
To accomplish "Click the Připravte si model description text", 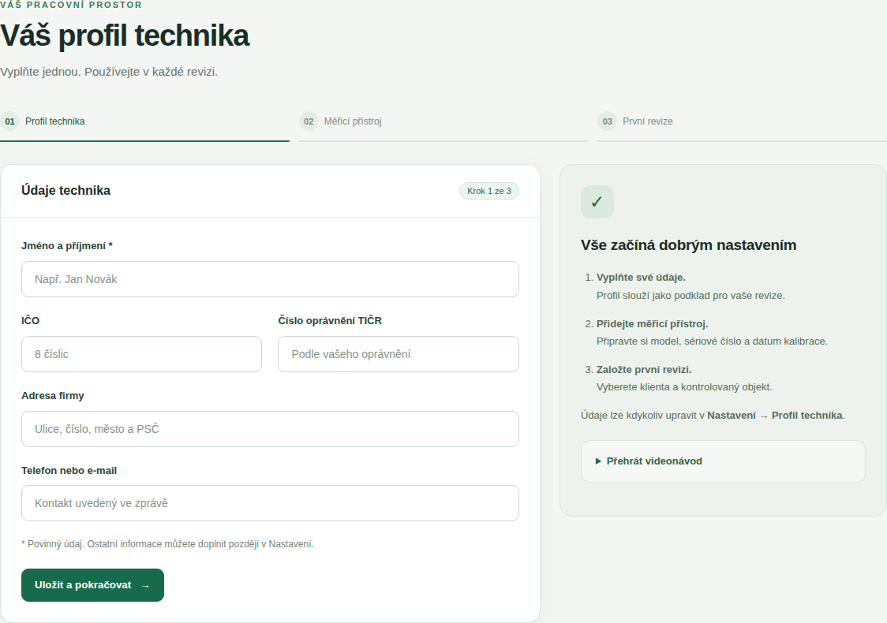I will (x=712, y=341).
